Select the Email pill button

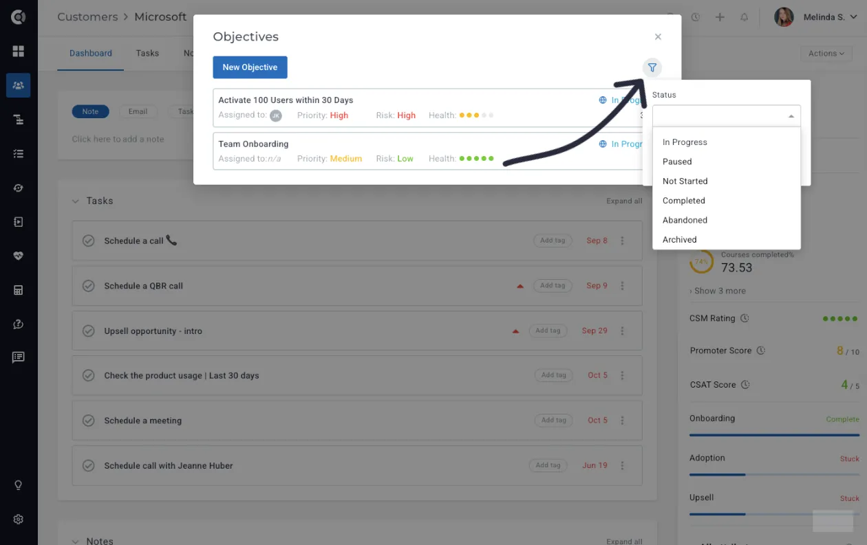click(x=138, y=111)
